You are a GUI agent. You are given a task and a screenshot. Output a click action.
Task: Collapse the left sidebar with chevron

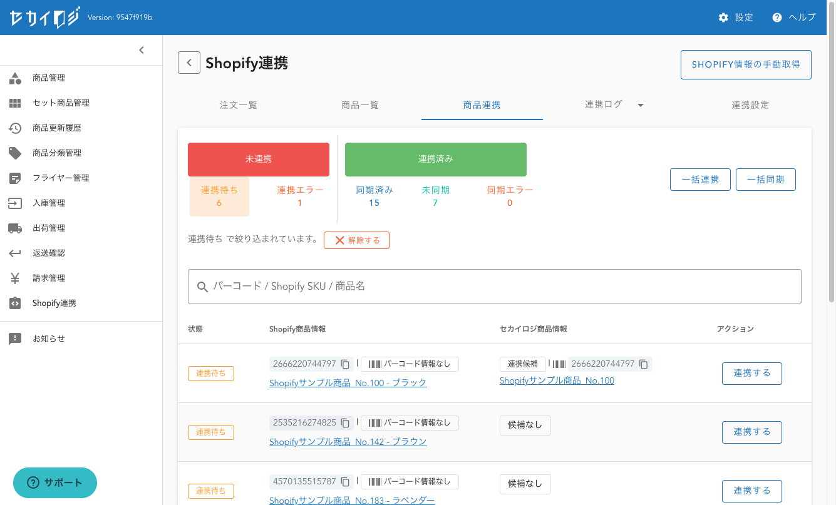(142, 50)
